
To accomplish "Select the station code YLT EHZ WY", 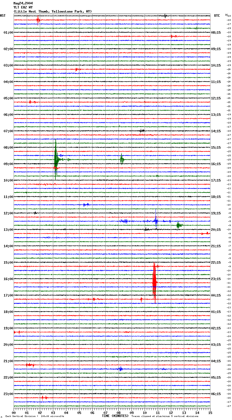I will point(23,7).
